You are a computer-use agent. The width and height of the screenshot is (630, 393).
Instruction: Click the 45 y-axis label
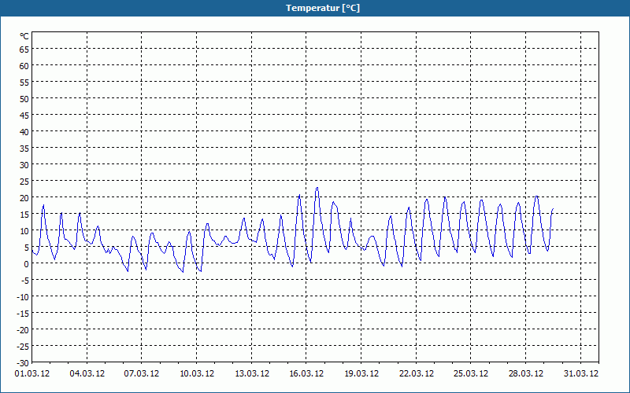point(24,116)
